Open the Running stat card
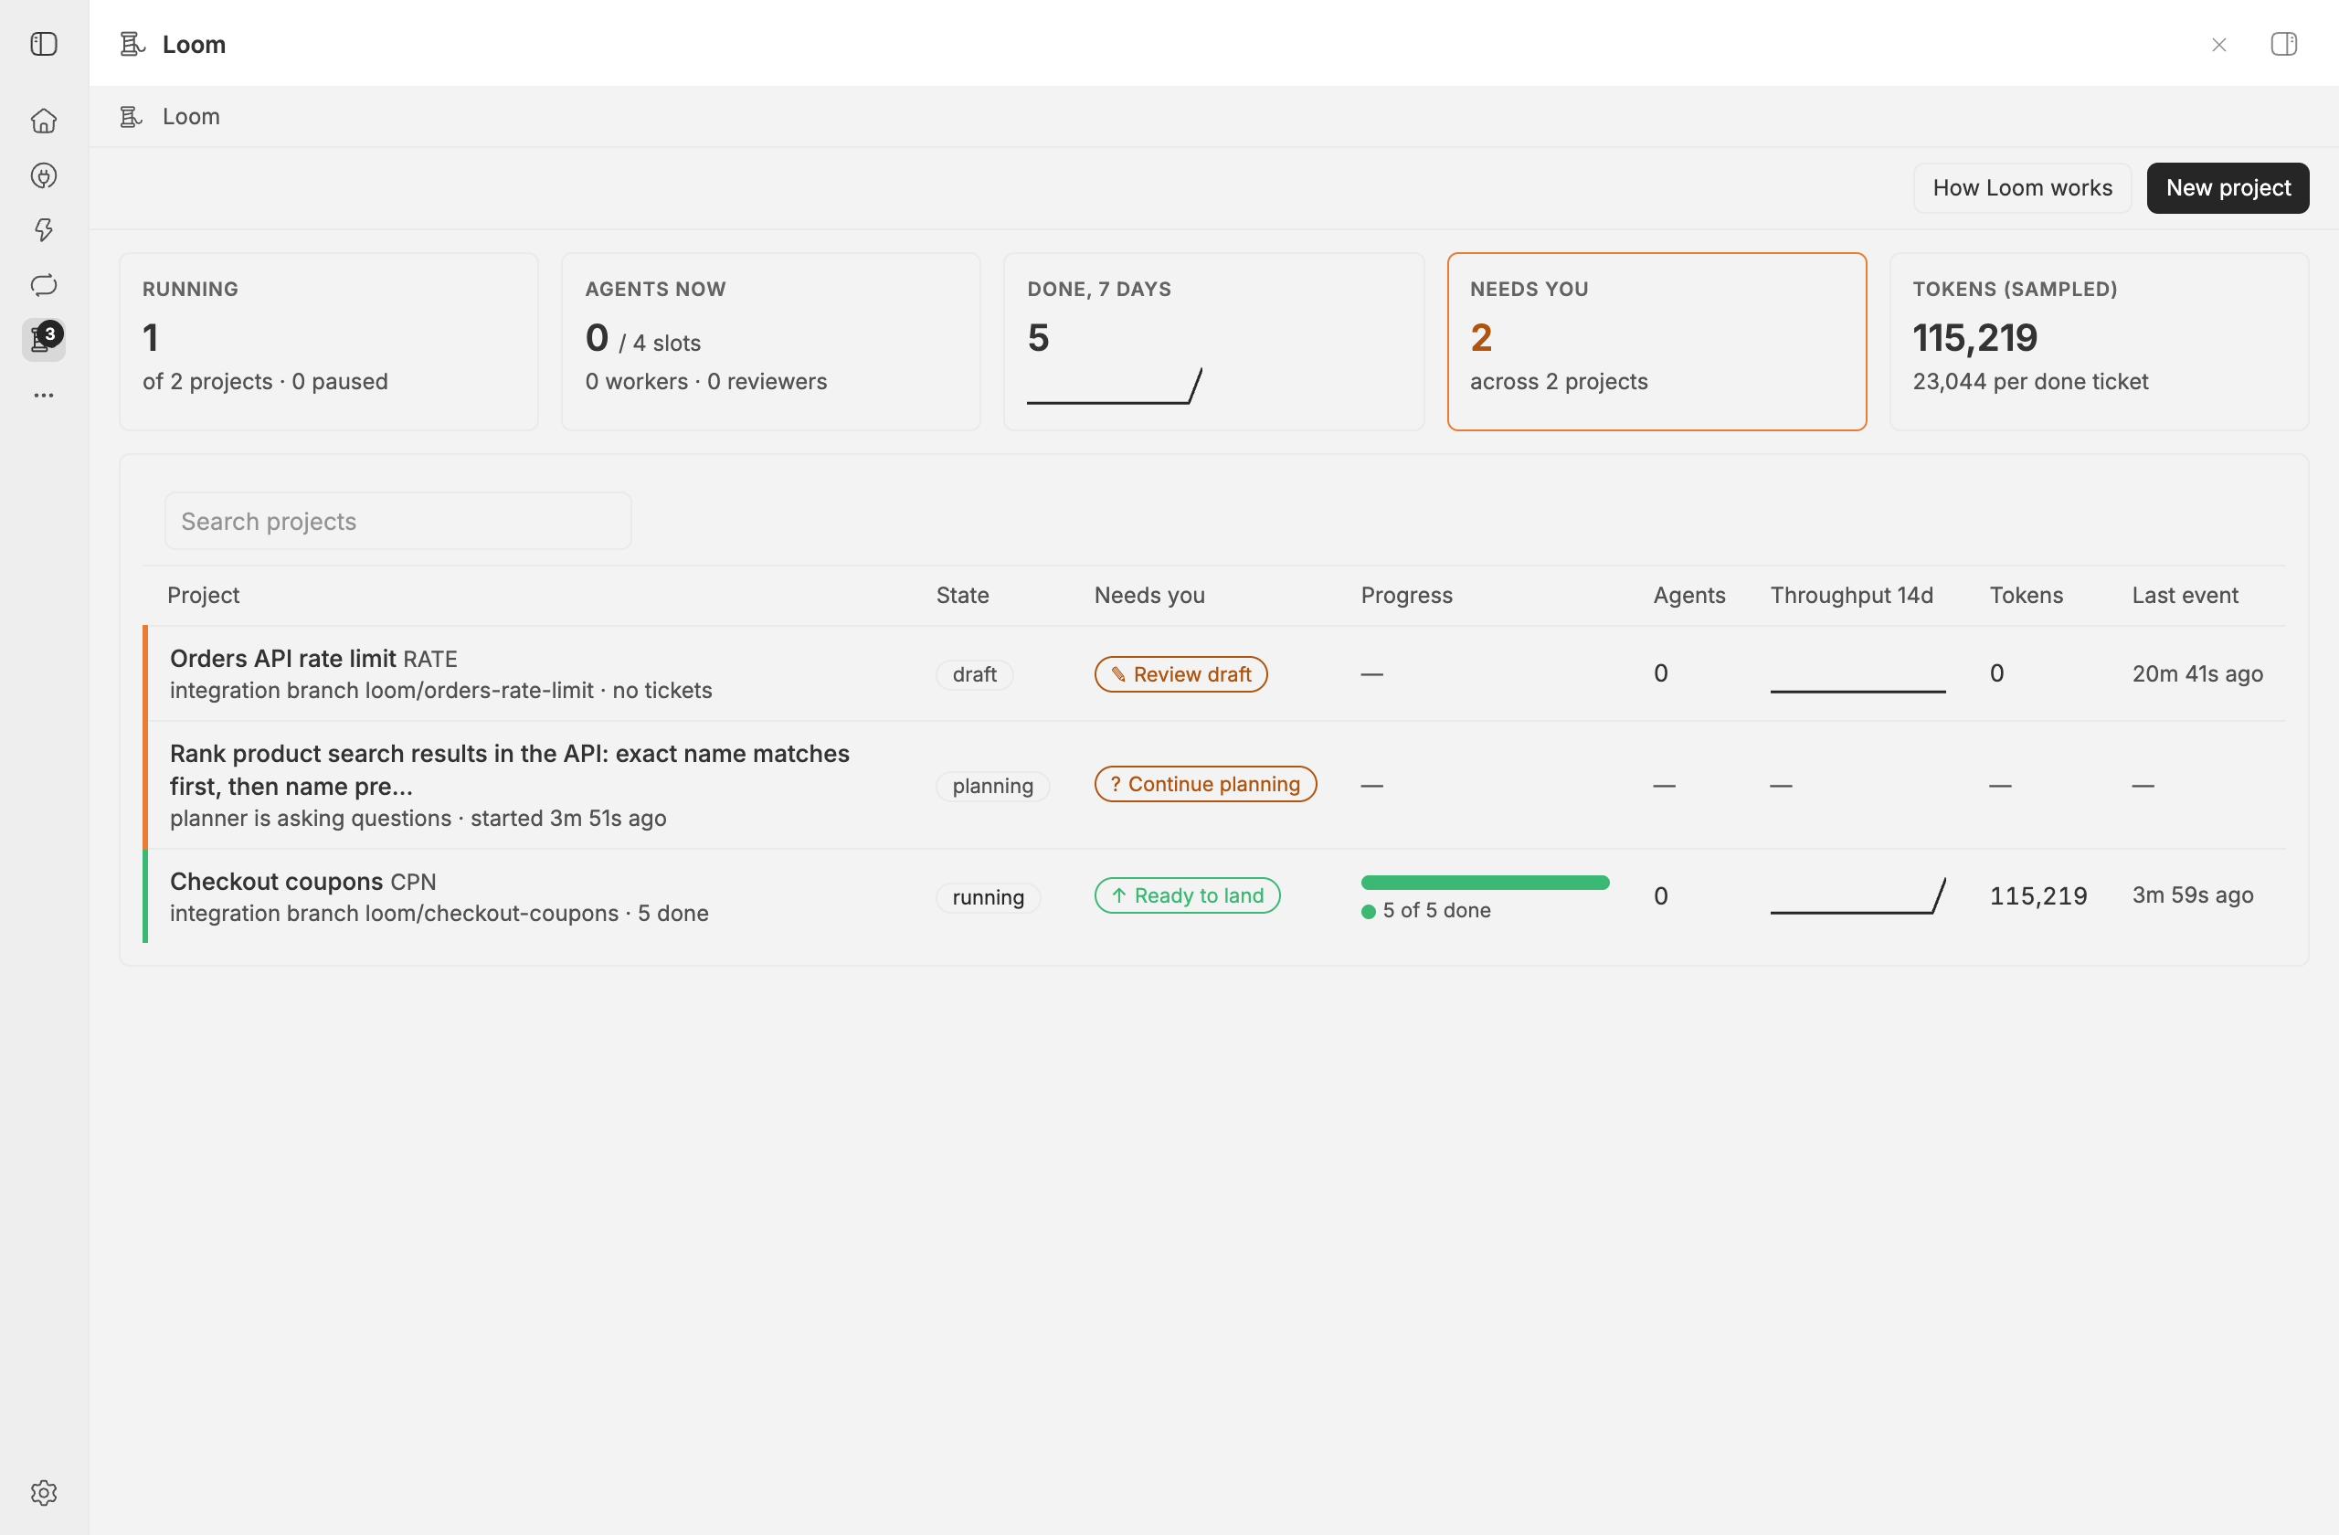This screenshot has height=1535, width=2339. pos(328,342)
